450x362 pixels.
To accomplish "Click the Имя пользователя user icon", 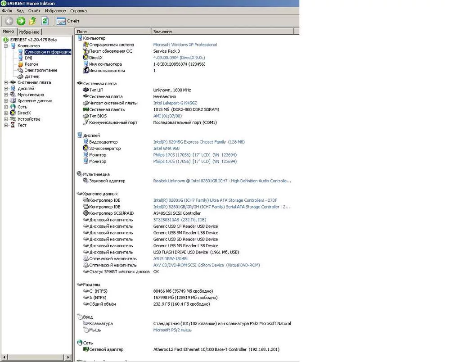I will pyautogui.click(x=85, y=70).
